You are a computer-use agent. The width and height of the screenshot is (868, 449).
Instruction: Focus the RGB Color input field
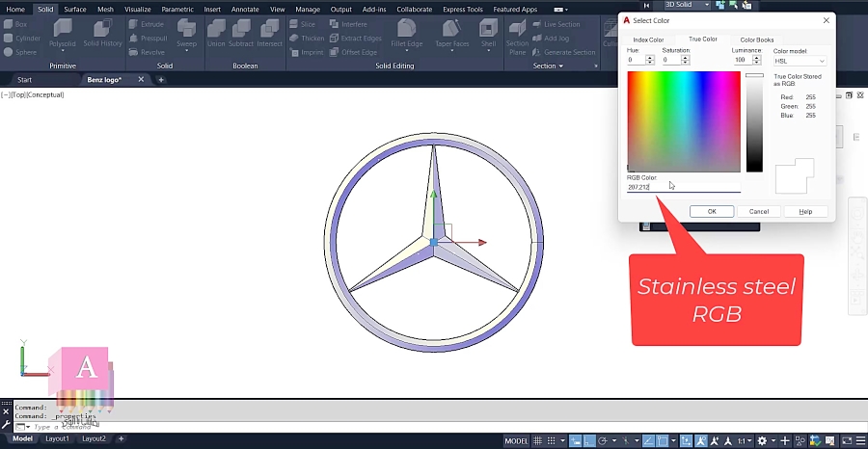click(x=684, y=187)
